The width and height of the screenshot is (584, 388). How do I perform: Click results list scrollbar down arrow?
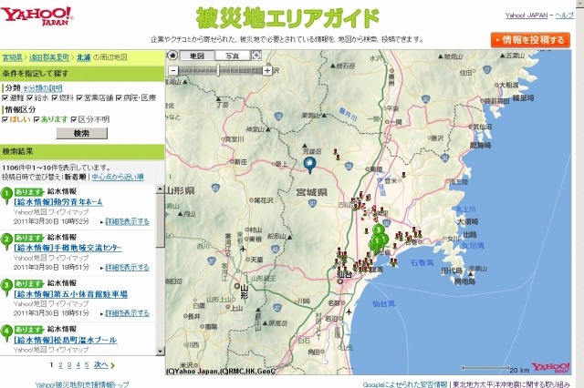coord(161,351)
